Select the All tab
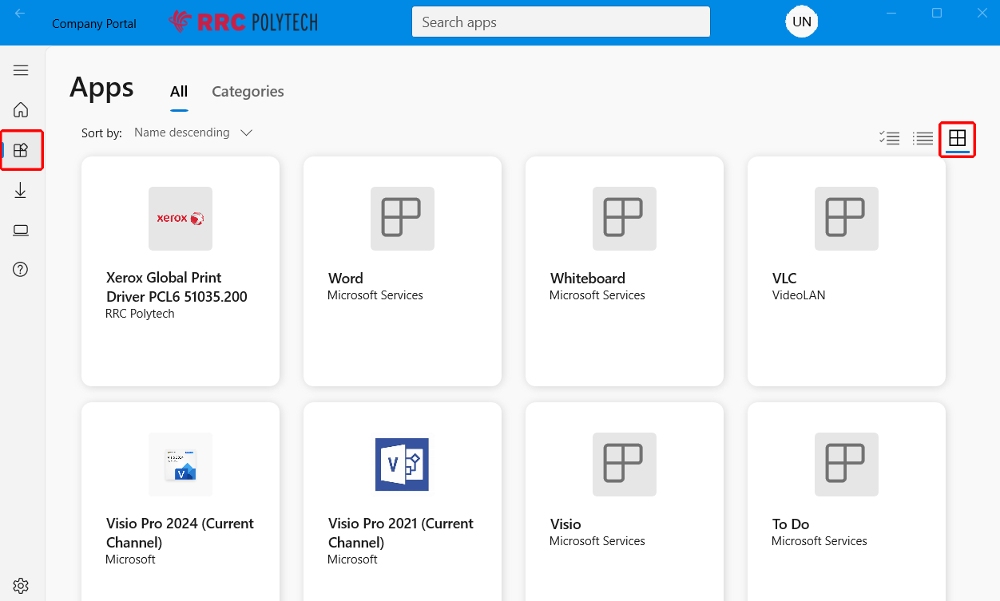The image size is (1000, 601). (179, 92)
